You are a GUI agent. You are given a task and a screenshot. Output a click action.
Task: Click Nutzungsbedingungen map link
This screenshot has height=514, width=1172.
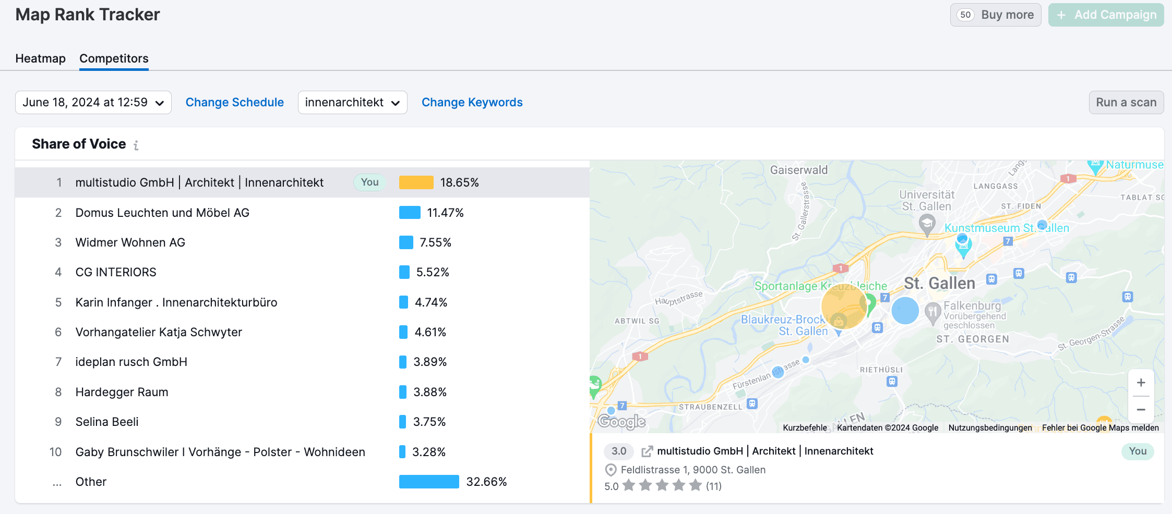tap(990, 428)
